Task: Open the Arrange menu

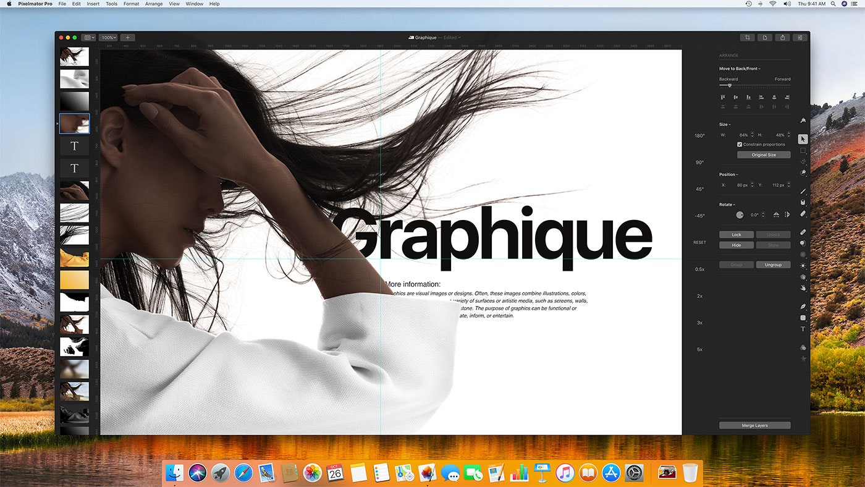Action: tap(153, 4)
